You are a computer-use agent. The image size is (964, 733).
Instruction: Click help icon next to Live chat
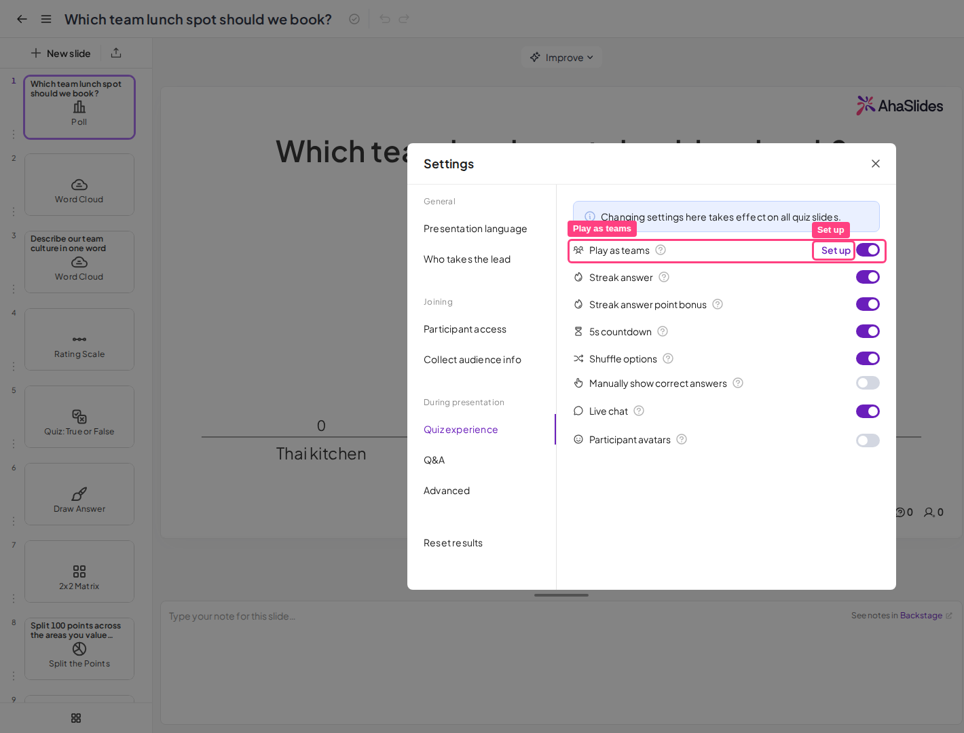click(x=639, y=411)
